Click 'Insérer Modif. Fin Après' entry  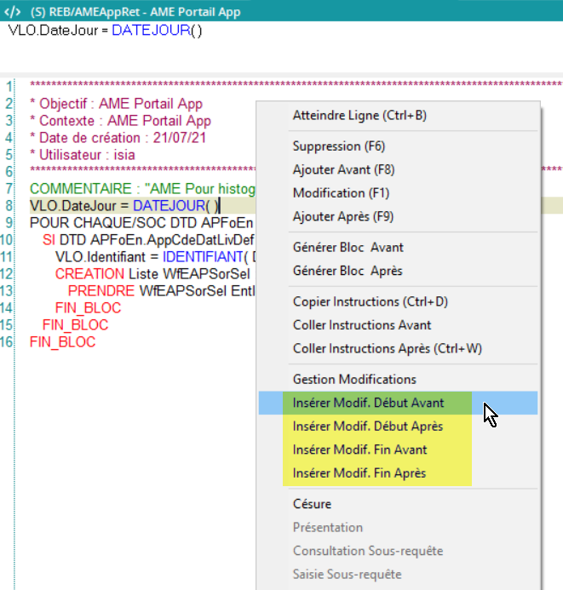click(359, 473)
